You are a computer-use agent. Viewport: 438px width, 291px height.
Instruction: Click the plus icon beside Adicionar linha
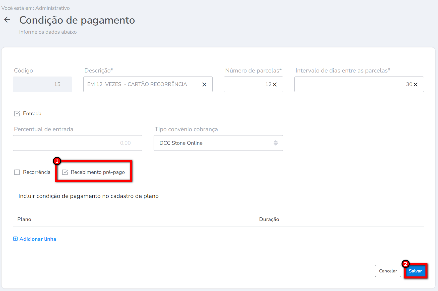[x=15, y=239]
